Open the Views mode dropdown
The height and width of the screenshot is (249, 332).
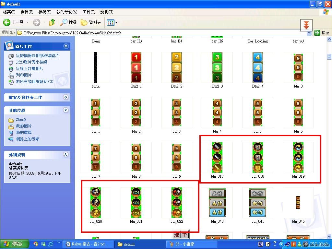coord(112,22)
